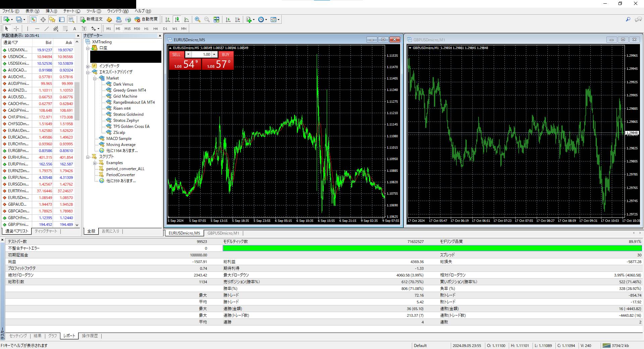Select the cursor pointer tool
Screen dimensions: 644x349
coord(7,29)
